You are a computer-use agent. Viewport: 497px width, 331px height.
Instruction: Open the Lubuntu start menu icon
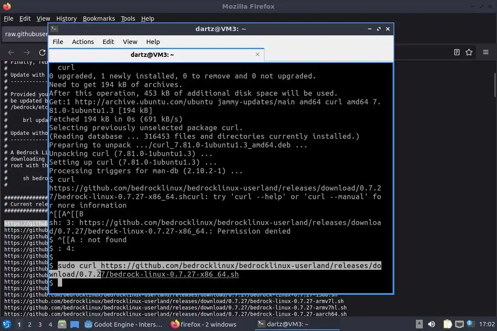(6, 325)
